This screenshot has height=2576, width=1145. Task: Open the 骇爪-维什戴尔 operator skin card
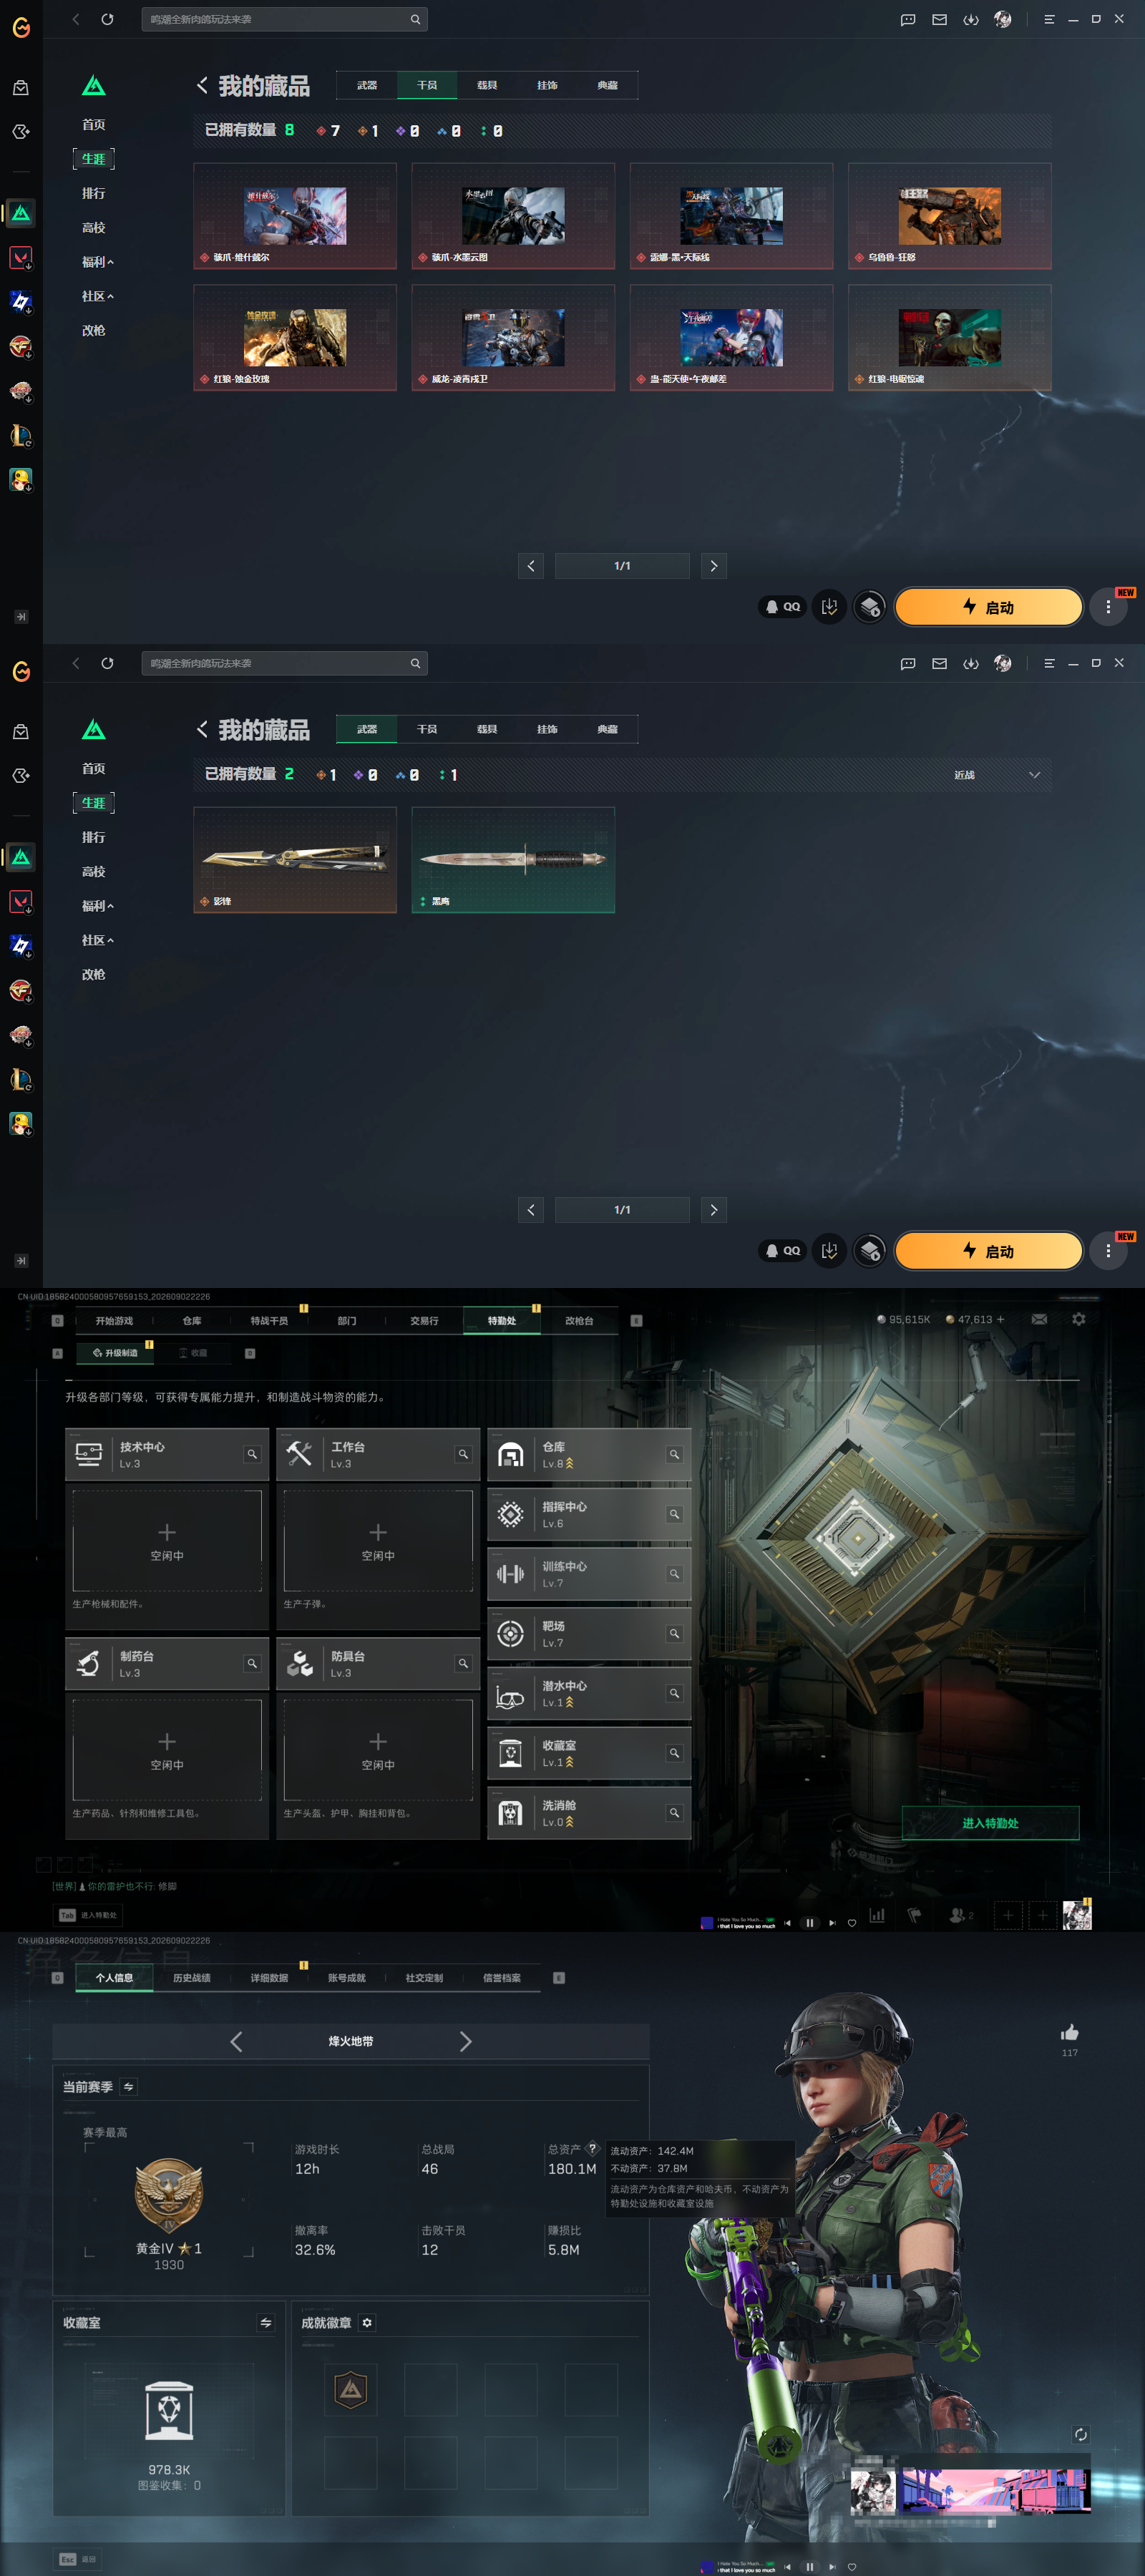(295, 216)
